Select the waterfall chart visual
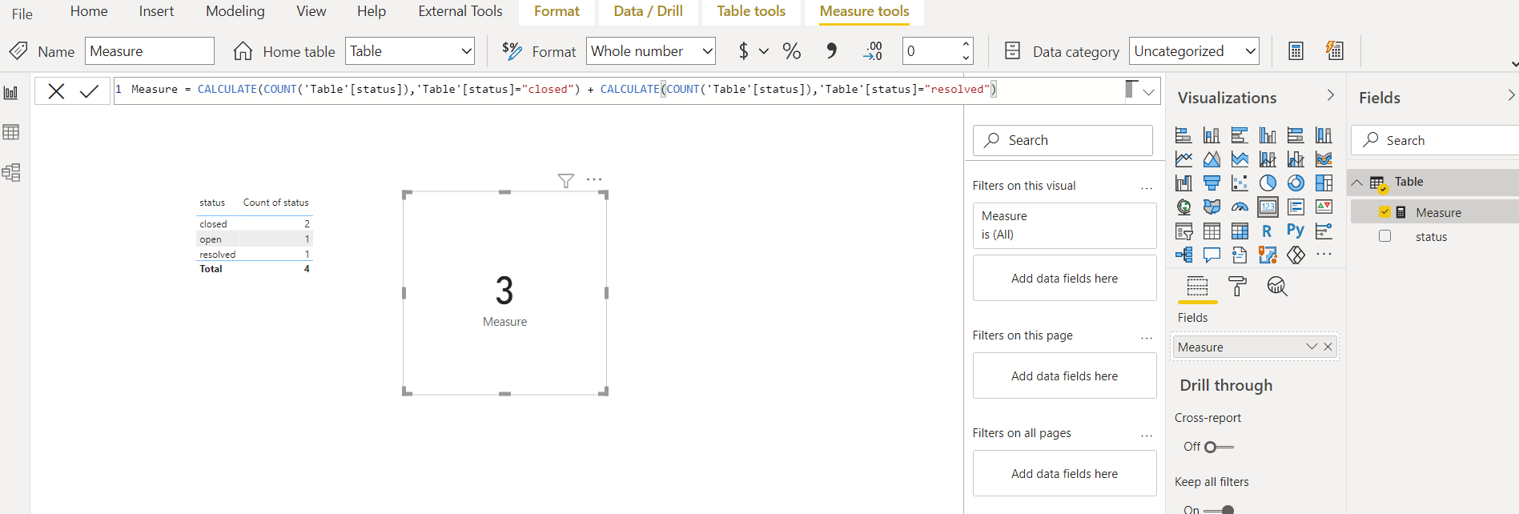The height and width of the screenshot is (514, 1519). pos(1183,183)
